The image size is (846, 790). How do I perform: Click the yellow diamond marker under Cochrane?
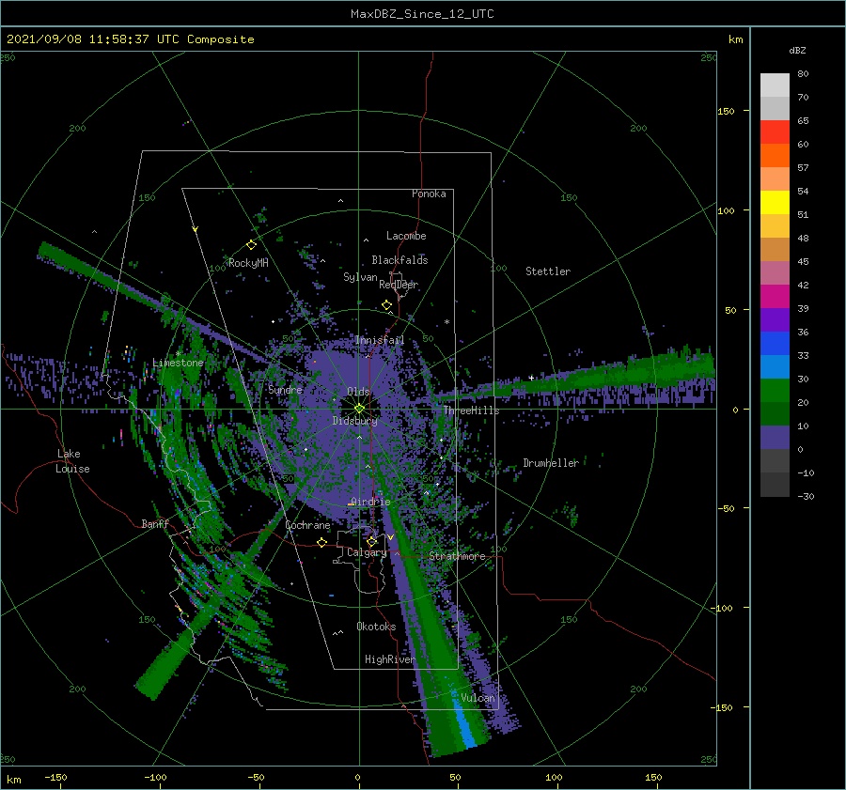[321, 542]
